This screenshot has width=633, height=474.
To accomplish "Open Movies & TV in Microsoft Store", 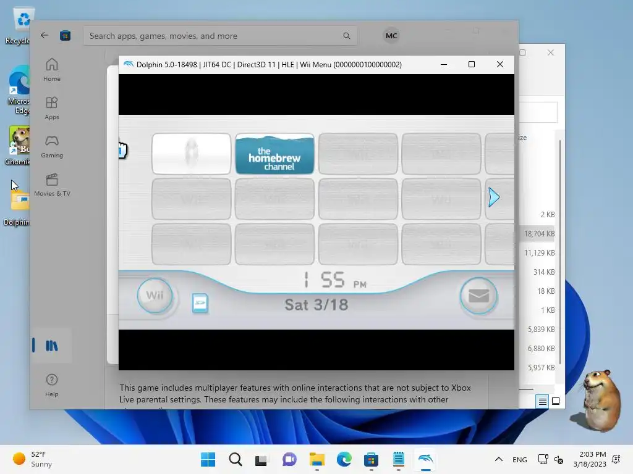I will 52,185.
